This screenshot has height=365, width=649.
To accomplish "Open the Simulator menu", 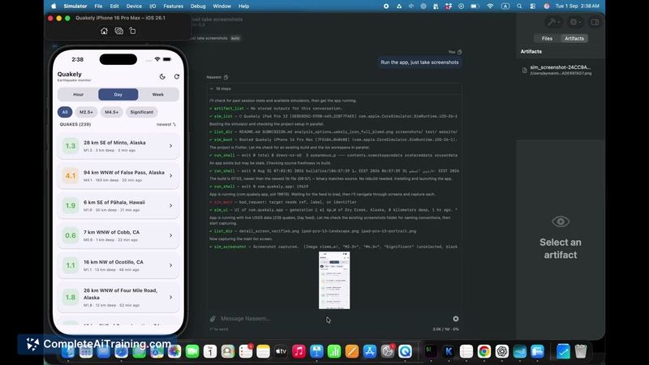I will click(75, 6).
